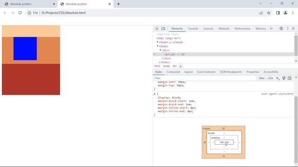Image resolution: width=298 pixels, height=167 pixels.
Task: Open the tab search dropdown
Action: pos(261,3)
